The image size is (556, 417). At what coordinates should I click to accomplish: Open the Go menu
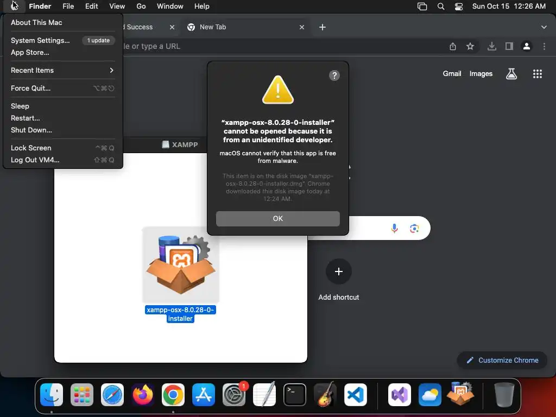coord(141,7)
